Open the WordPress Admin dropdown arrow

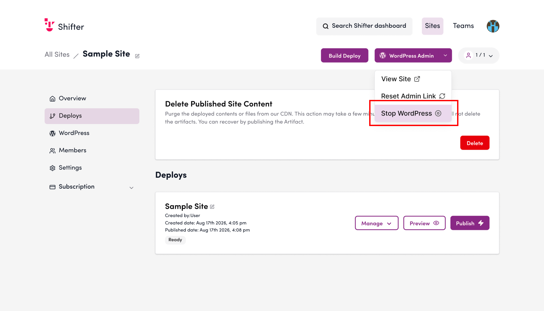point(445,56)
